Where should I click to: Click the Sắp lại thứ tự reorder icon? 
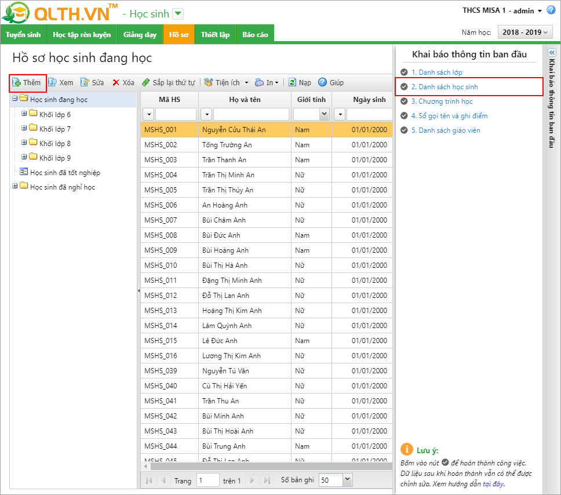pyautogui.click(x=146, y=83)
